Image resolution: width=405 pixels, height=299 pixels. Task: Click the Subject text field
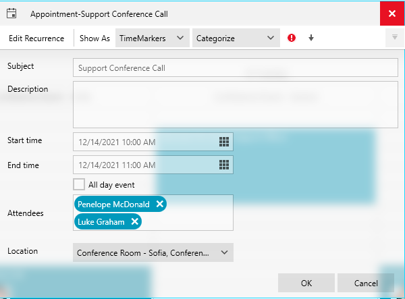[x=236, y=68]
